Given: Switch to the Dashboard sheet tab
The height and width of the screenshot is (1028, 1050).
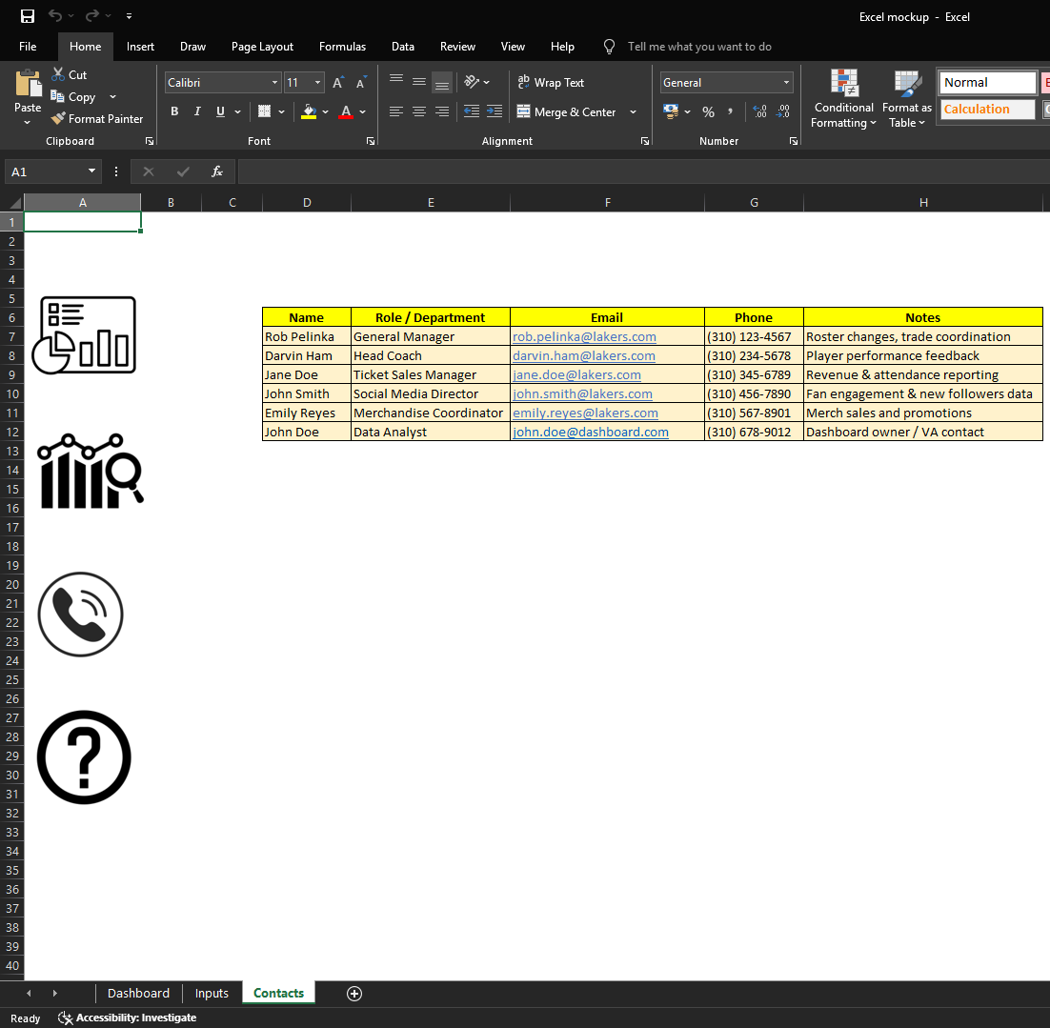Looking at the screenshot, I should tap(138, 993).
